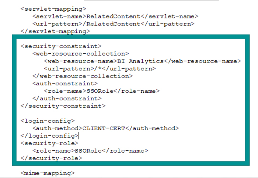Click the closing security-role tag
The image size is (258, 178).
coord(51,158)
